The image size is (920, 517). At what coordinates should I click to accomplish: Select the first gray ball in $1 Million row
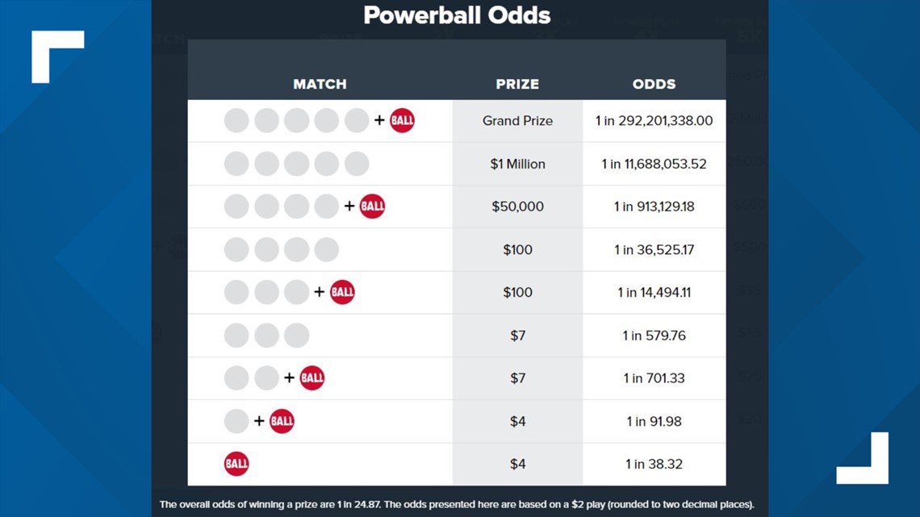point(236,164)
